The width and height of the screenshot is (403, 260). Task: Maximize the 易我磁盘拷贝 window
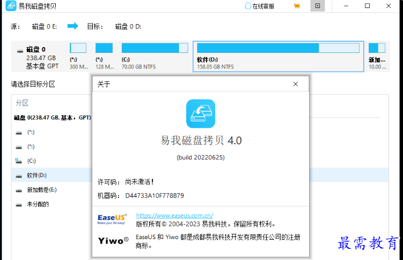367,6
